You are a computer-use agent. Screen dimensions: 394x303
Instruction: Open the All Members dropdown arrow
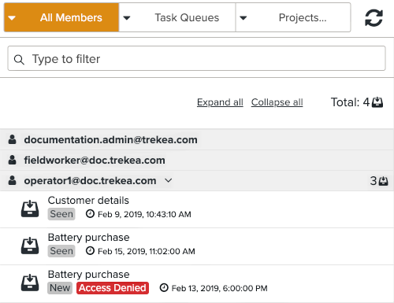(12, 18)
